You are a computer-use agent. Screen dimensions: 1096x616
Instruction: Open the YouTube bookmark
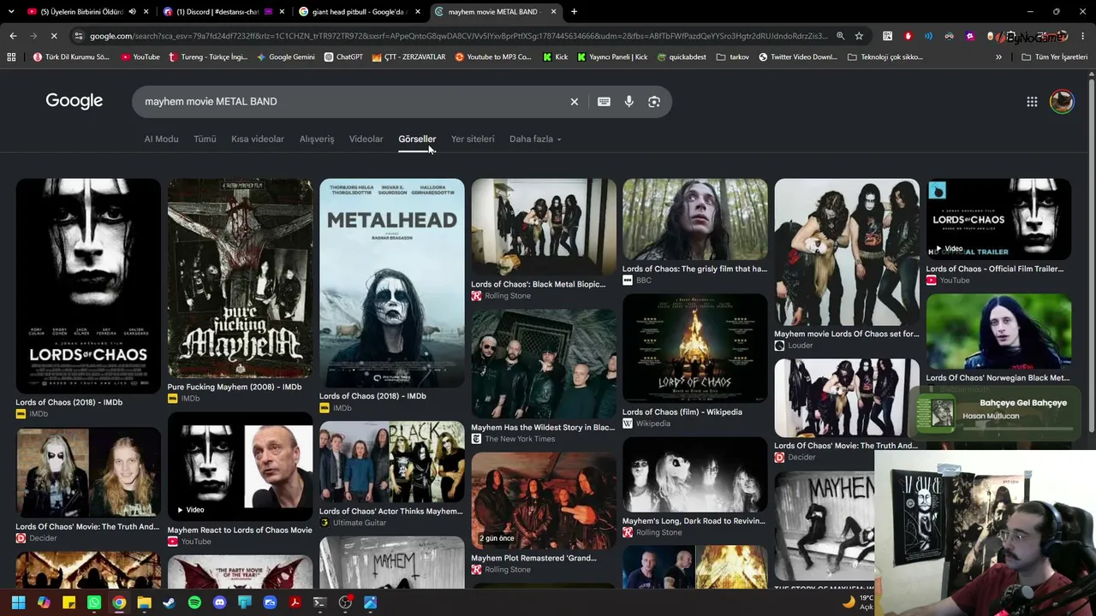tap(140, 57)
